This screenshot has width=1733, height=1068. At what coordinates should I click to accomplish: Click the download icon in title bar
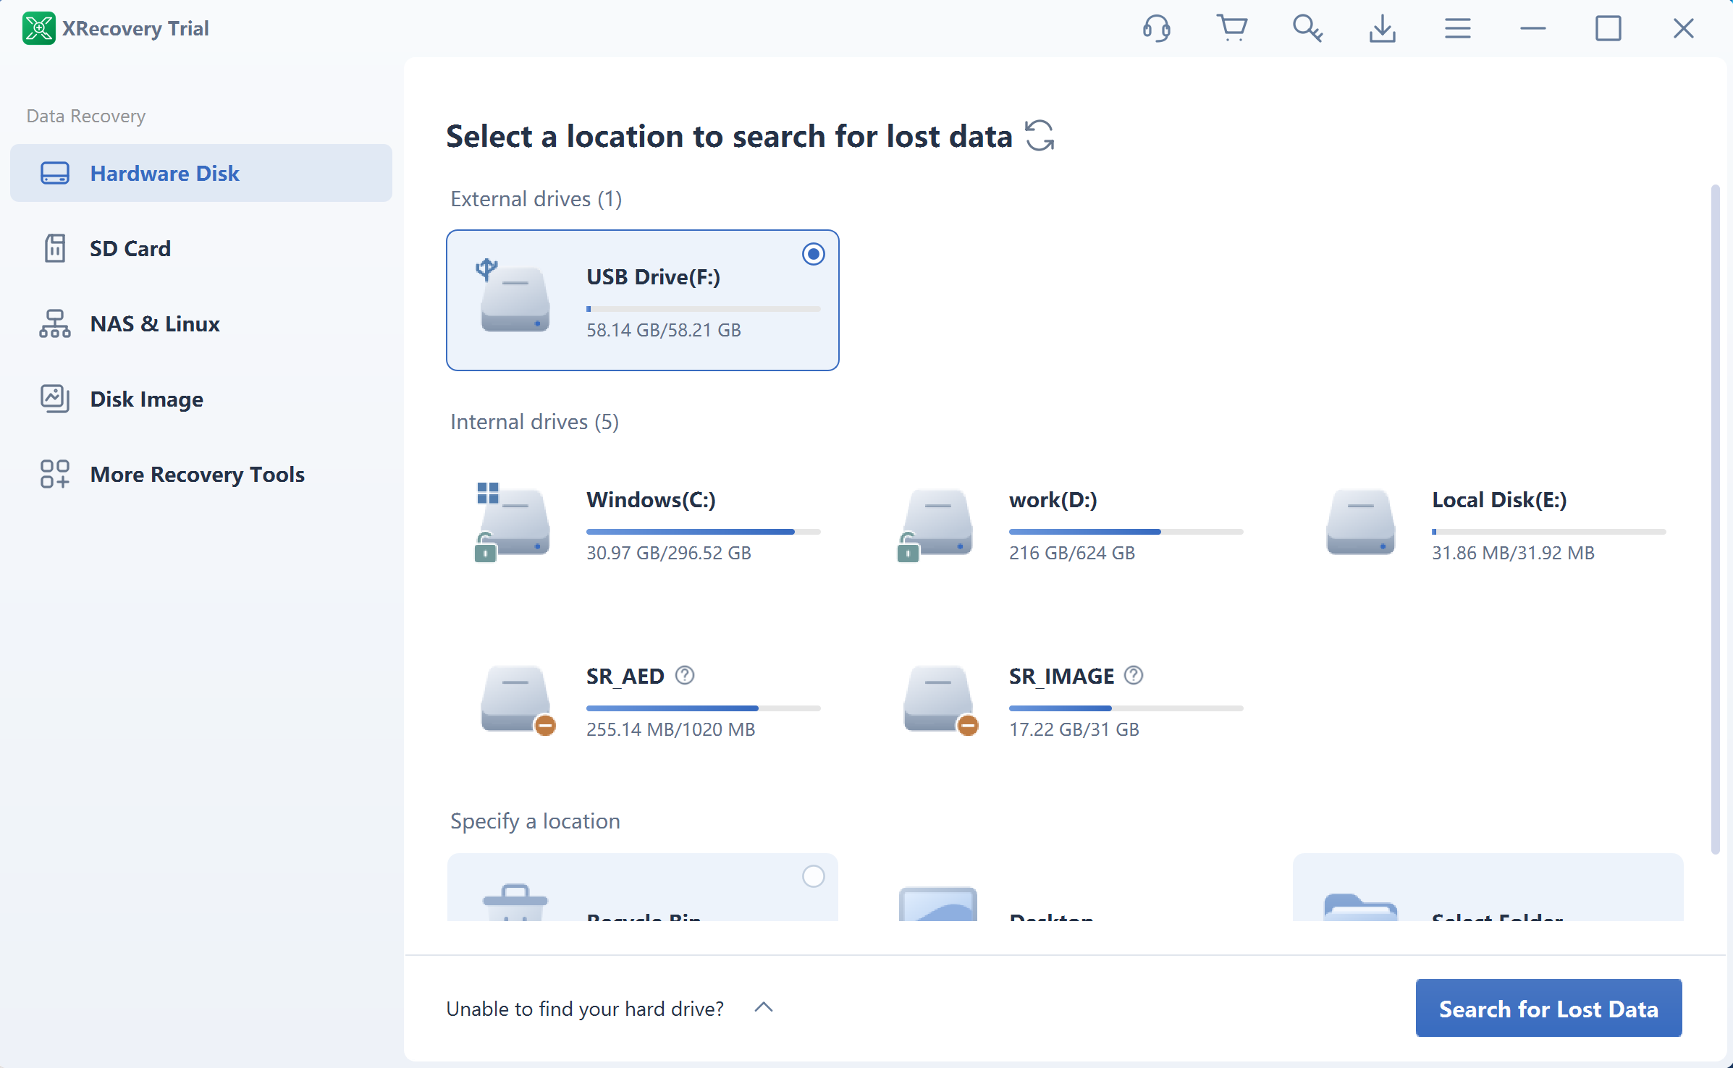pos(1382,29)
